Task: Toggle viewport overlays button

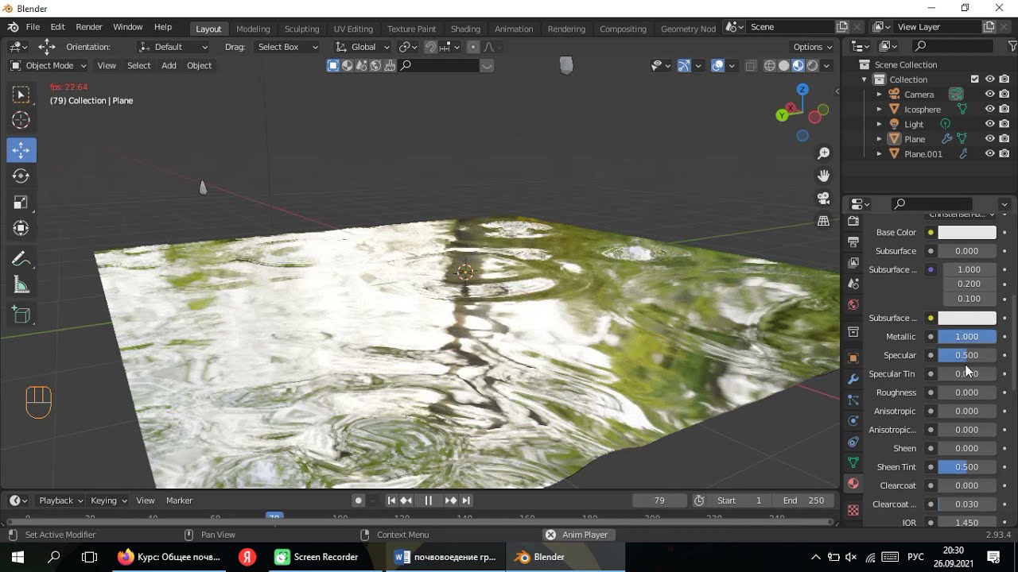Action: coord(717,66)
